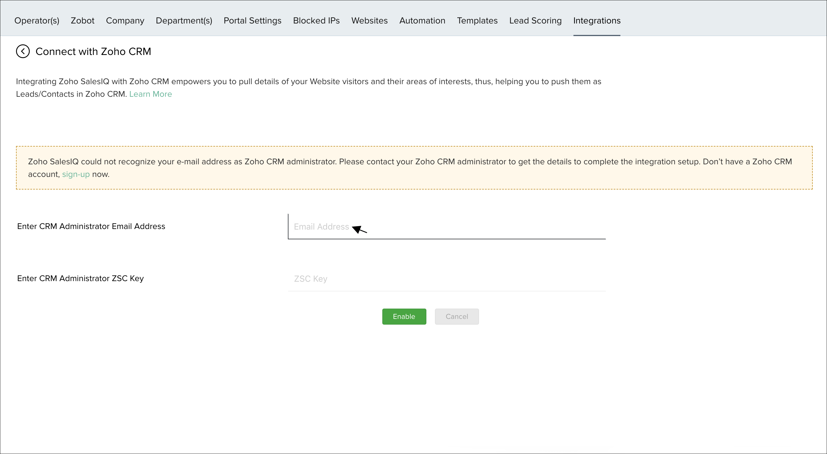Click the Integrating Zoho SalesIQ description paragraph

coord(308,88)
